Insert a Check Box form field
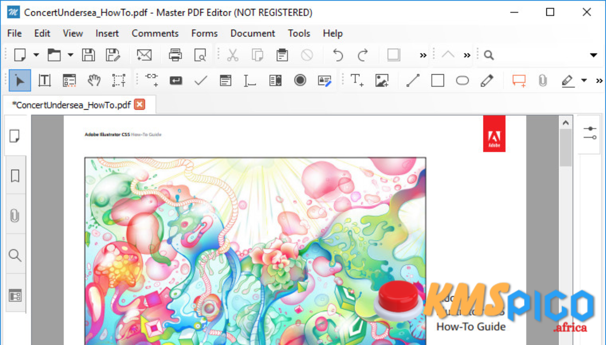 coord(201,80)
